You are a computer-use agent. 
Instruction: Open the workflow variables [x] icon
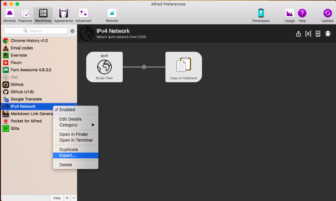coord(308,33)
